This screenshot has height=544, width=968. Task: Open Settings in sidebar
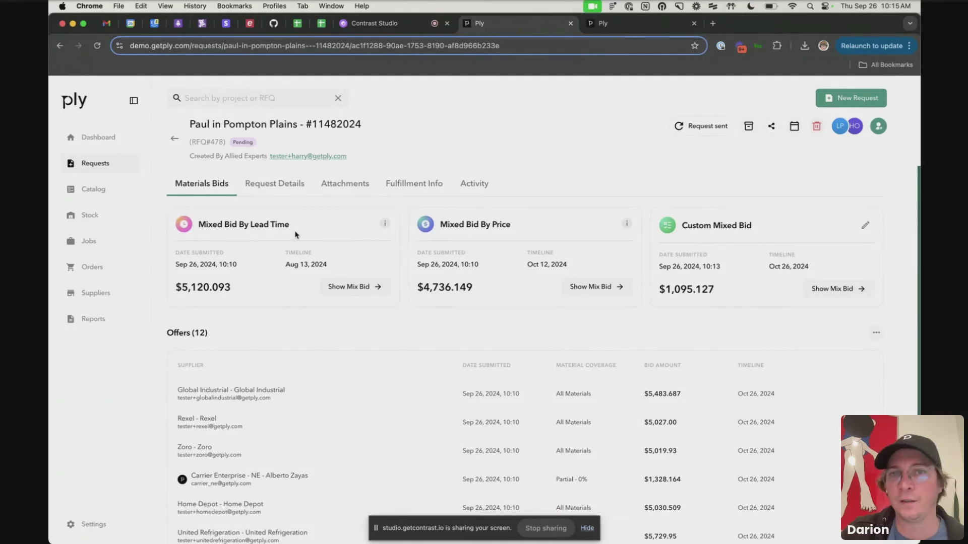(x=94, y=524)
